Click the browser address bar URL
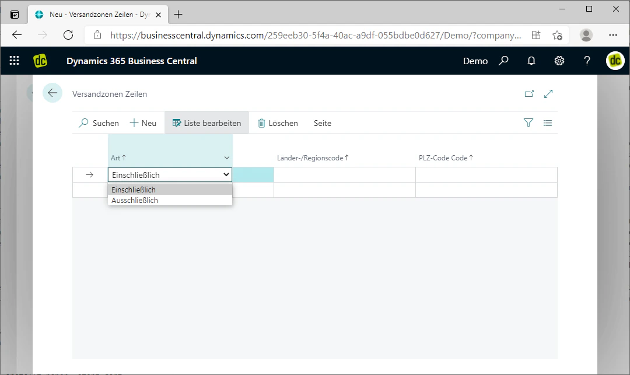Viewport: 630px width, 375px height. pos(316,36)
